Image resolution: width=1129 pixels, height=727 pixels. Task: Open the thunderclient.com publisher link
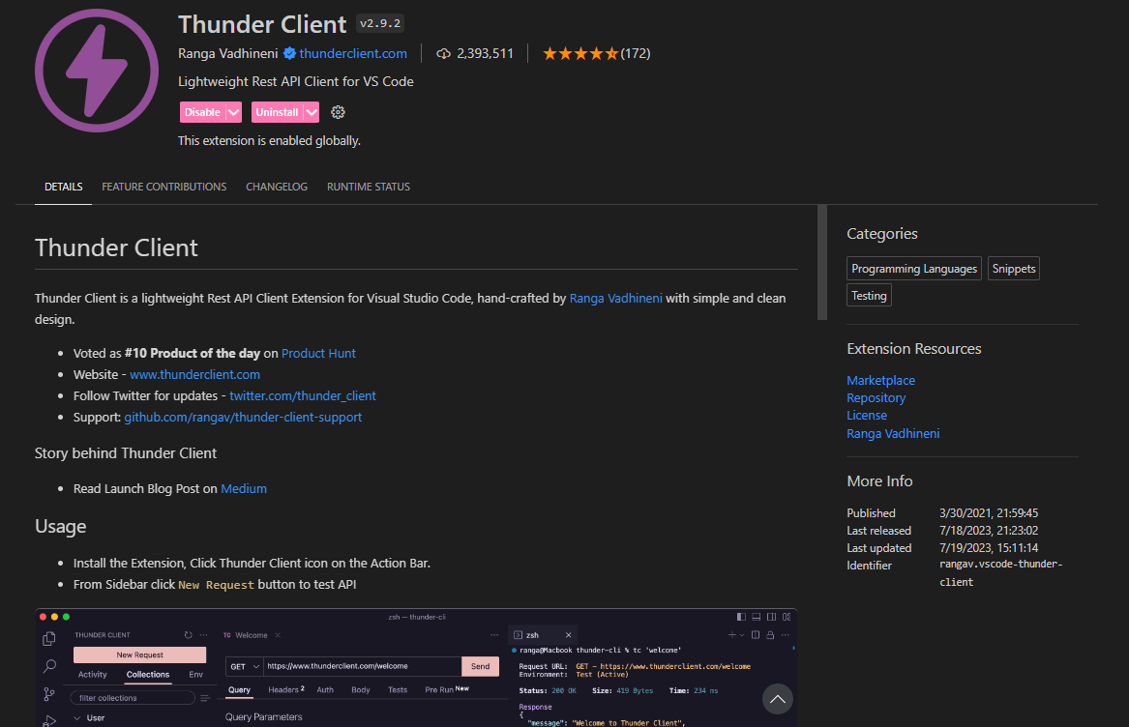pos(353,53)
